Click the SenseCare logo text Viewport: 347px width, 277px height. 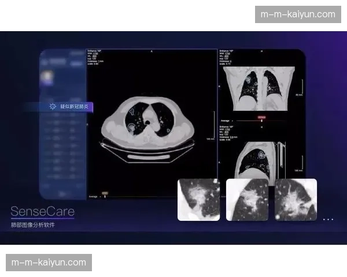[42, 211]
